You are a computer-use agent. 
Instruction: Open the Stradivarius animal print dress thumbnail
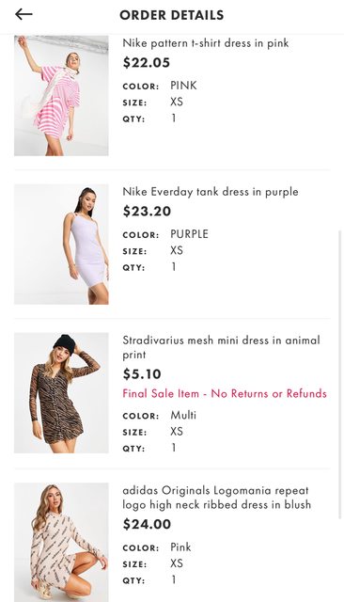pos(61,393)
